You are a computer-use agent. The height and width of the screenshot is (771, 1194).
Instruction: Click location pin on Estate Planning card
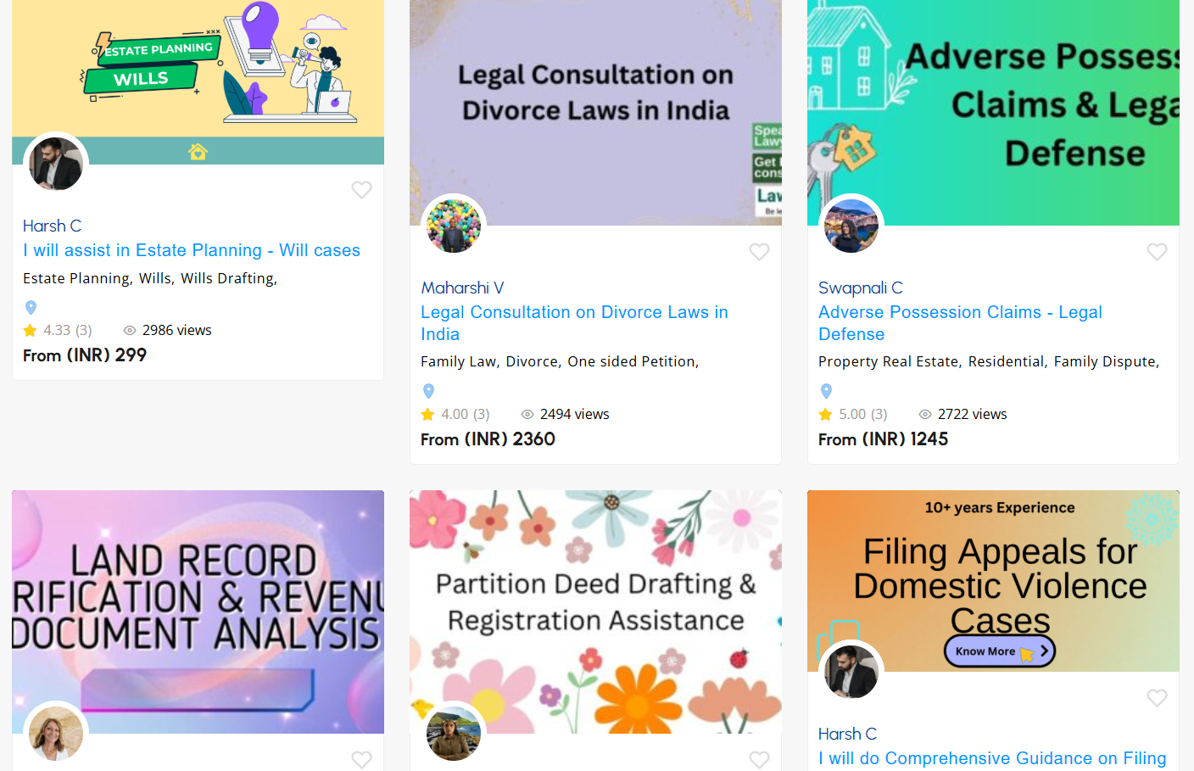coord(31,307)
